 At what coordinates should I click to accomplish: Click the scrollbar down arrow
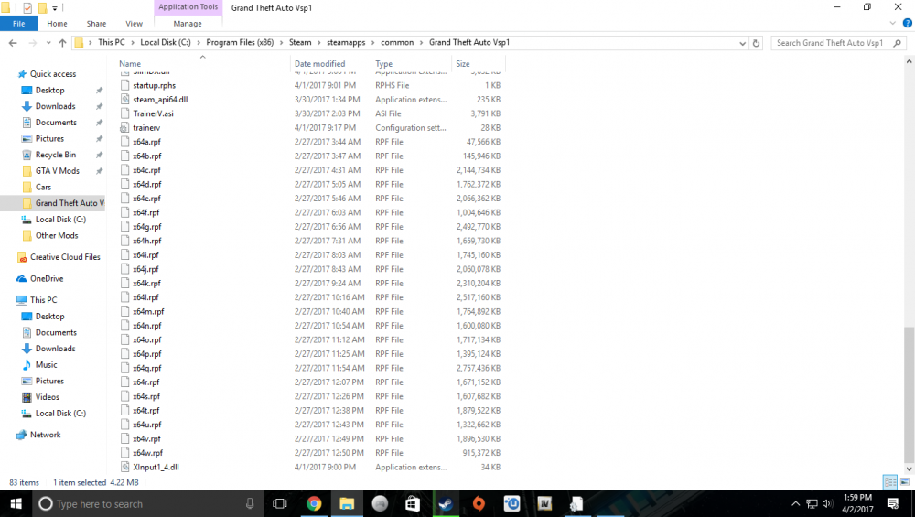(910, 469)
